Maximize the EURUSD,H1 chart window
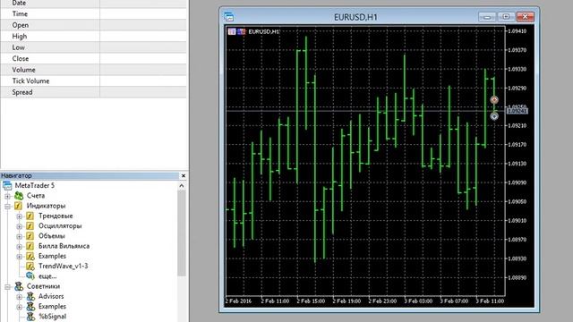The height and width of the screenshot is (322, 573). click(x=506, y=17)
